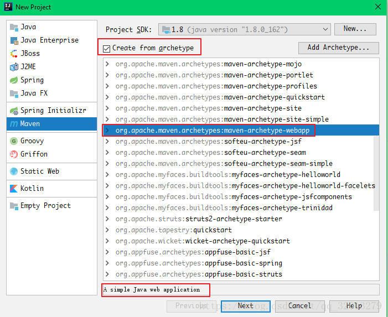Image resolution: width=388 pixels, height=317 pixels.
Task: Expand maven-archetype-portlet entry
Action: (x=107, y=75)
